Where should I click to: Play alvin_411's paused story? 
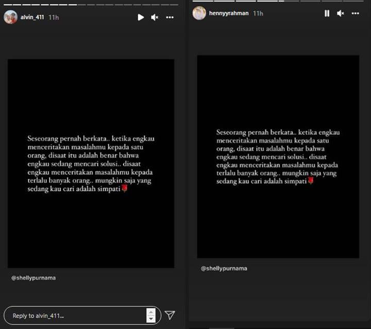click(141, 18)
